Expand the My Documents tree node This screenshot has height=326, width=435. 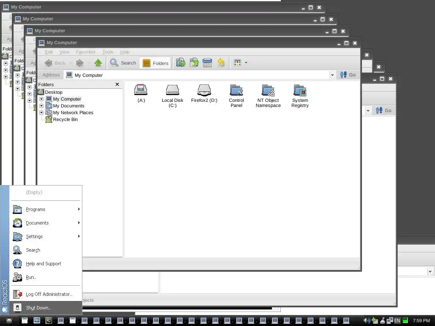41,106
